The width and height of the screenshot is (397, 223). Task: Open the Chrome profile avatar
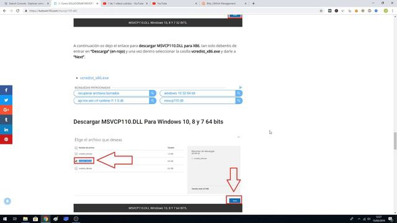(x=386, y=11)
